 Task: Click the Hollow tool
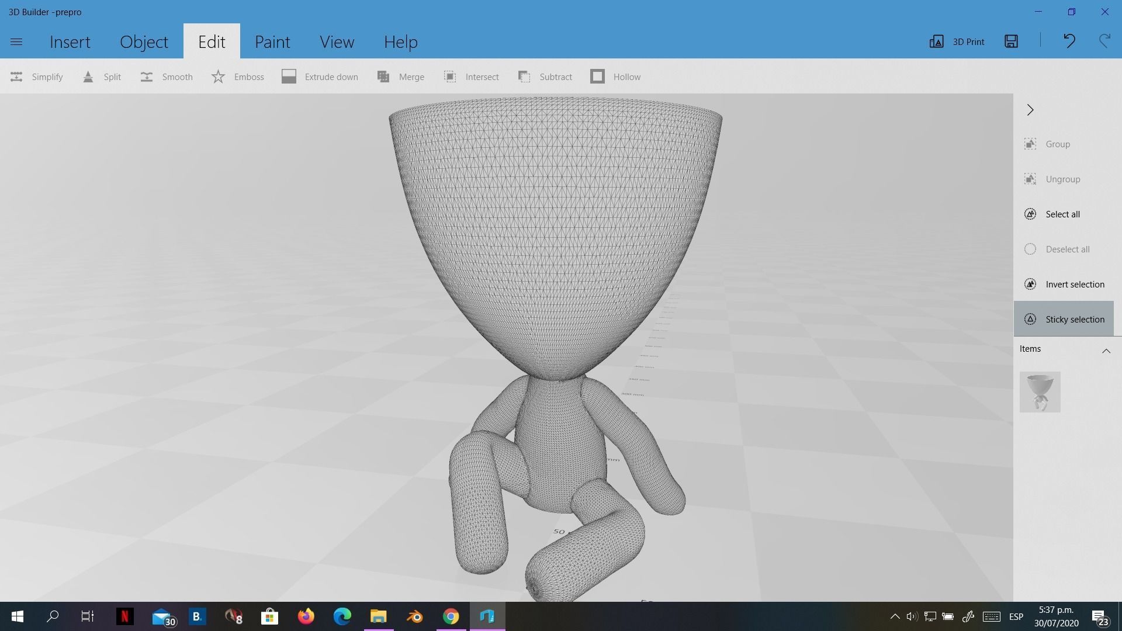coord(615,77)
